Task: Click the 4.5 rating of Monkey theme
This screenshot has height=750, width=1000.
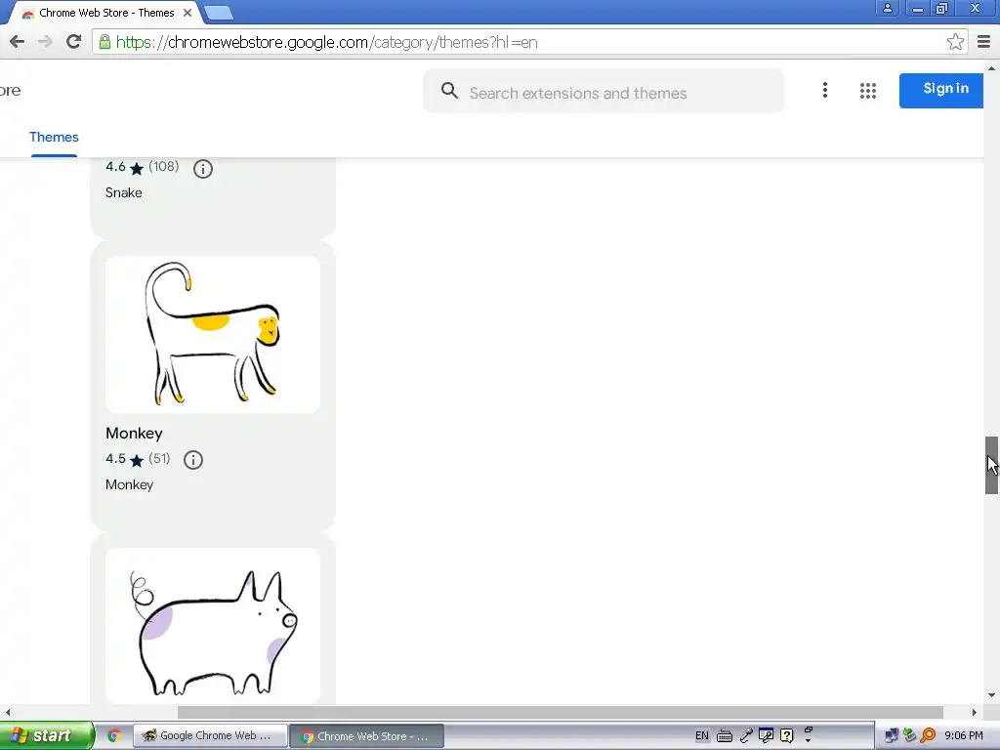Action: [x=115, y=459]
